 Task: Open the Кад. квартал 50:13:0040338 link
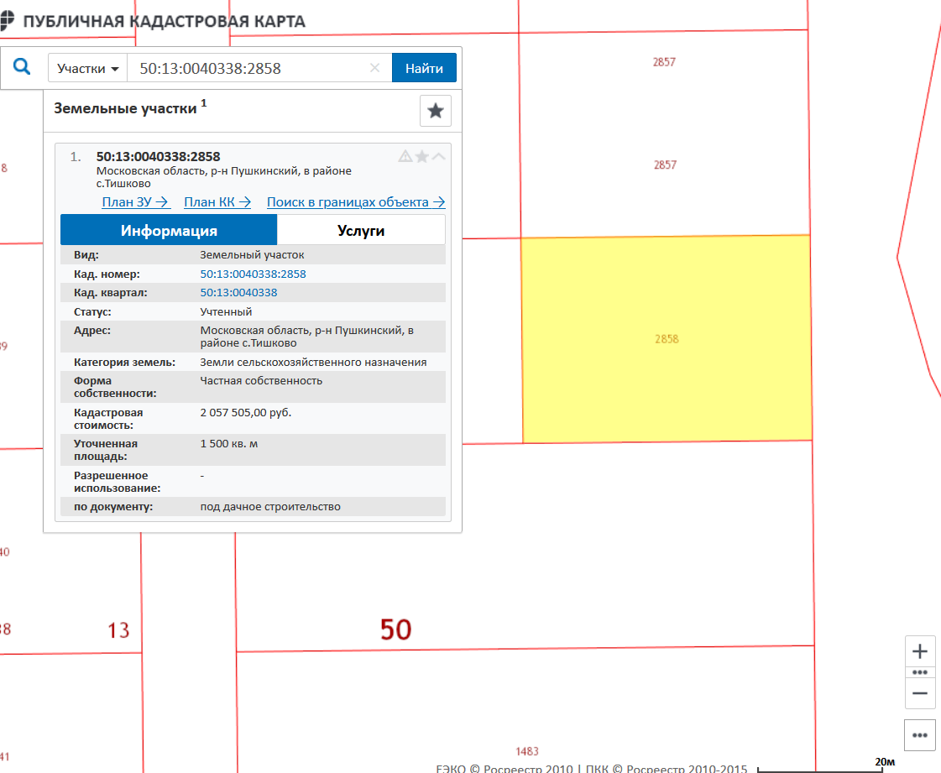tap(238, 293)
